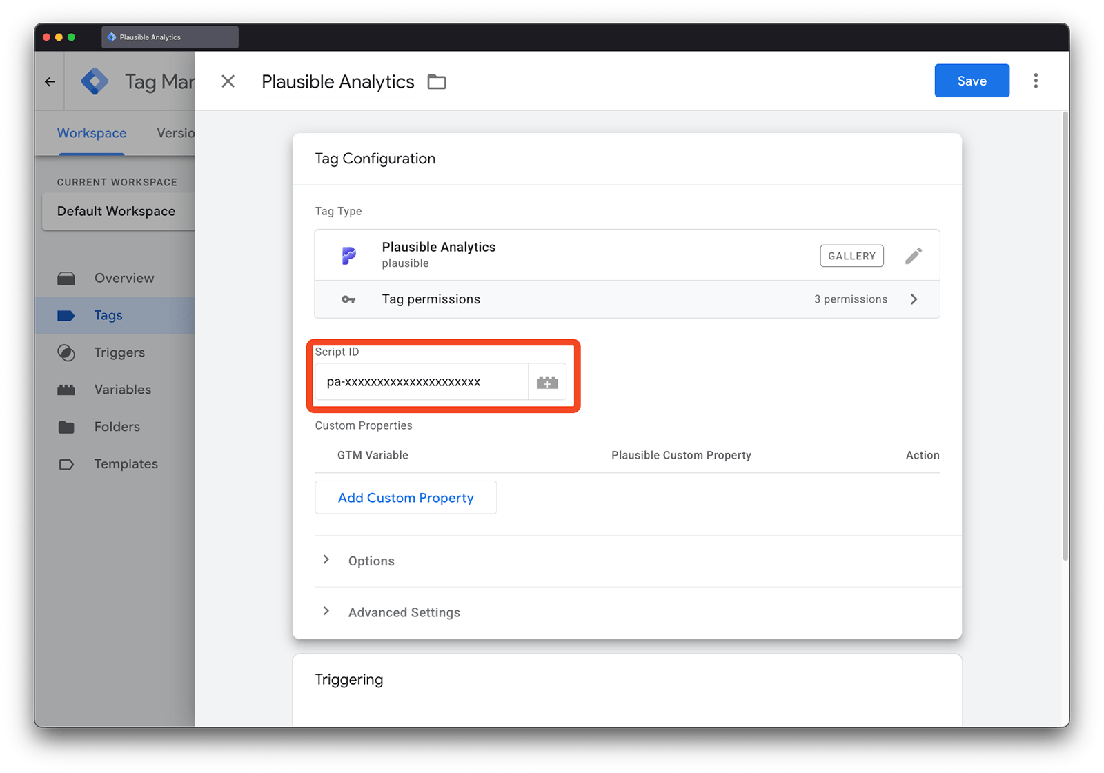
Task: Switch to the Workspace tab
Action: click(92, 132)
